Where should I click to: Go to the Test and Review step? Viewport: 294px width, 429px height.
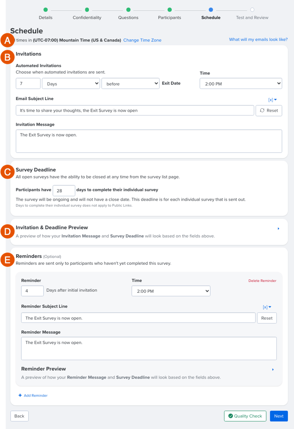click(x=252, y=18)
